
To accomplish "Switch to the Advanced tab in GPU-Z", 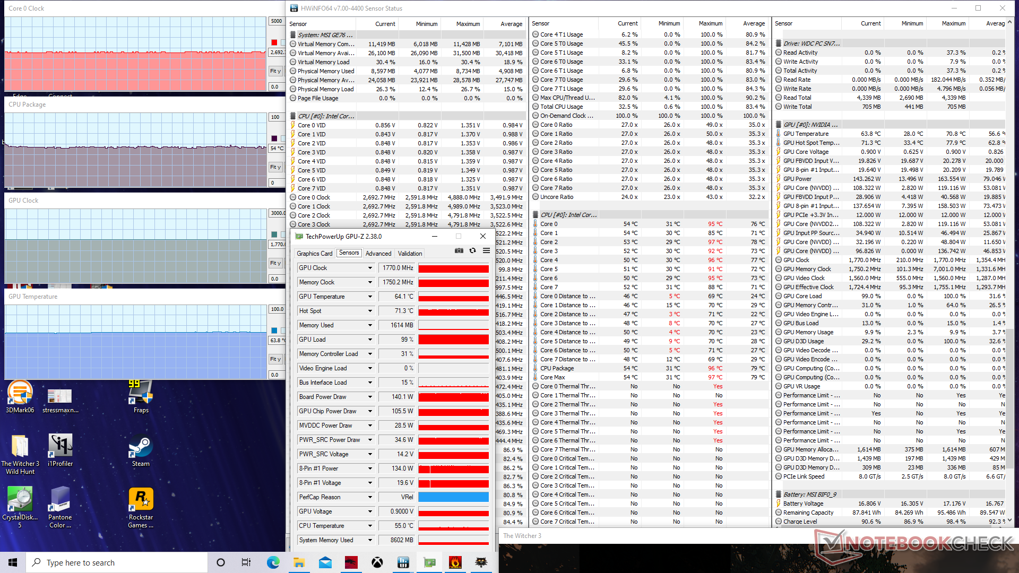I will pyautogui.click(x=378, y=254).
